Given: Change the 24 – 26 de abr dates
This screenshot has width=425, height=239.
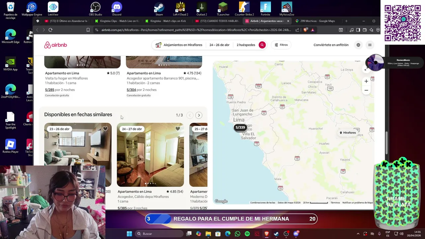Looking at the screenshot, I should 219,45.
